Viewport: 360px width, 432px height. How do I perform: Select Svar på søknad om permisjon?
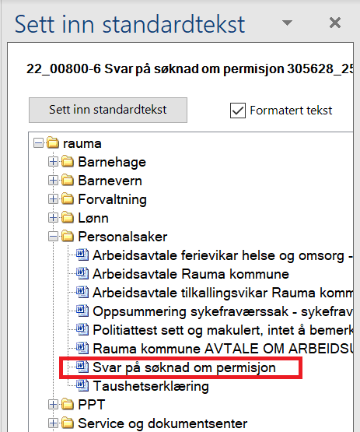coord(183,367)
